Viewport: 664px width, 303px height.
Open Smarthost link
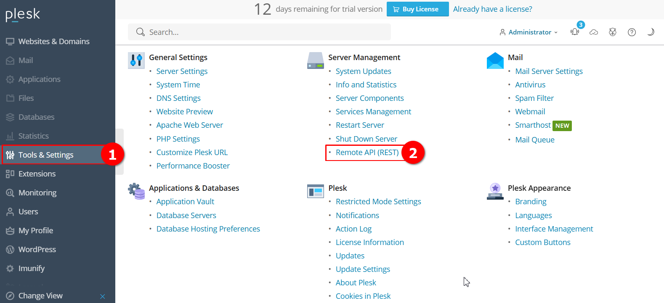(x=533, y=125)
